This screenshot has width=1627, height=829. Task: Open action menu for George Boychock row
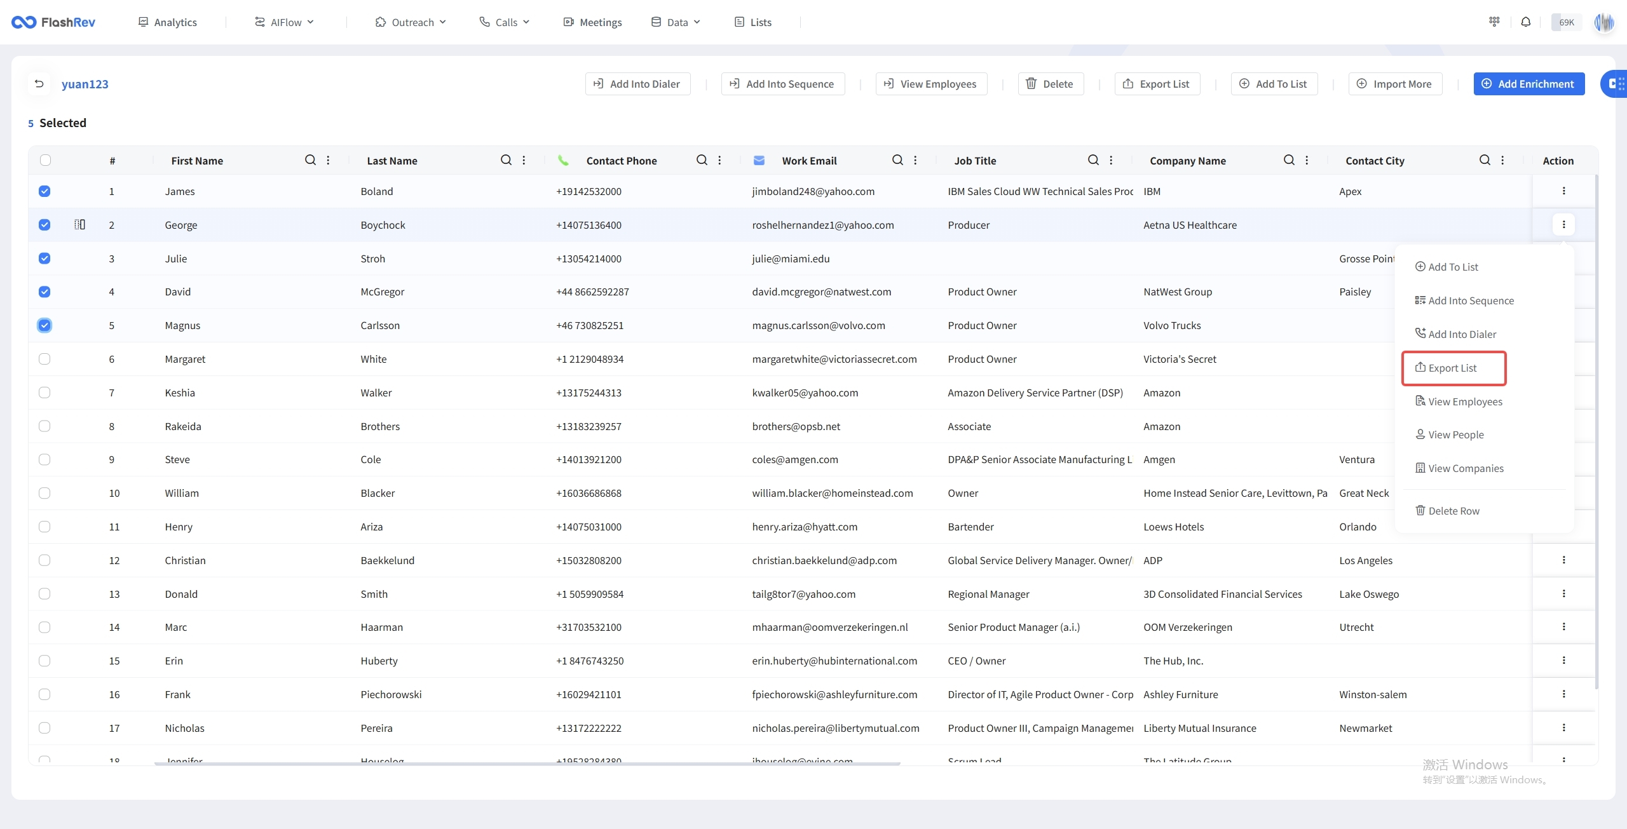click(1563, 224)
